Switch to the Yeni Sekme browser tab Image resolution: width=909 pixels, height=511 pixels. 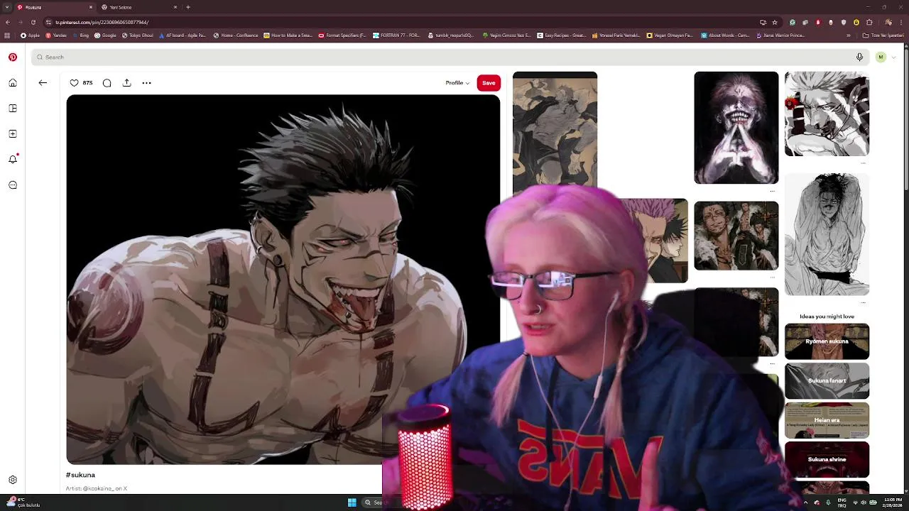point(138,7)
